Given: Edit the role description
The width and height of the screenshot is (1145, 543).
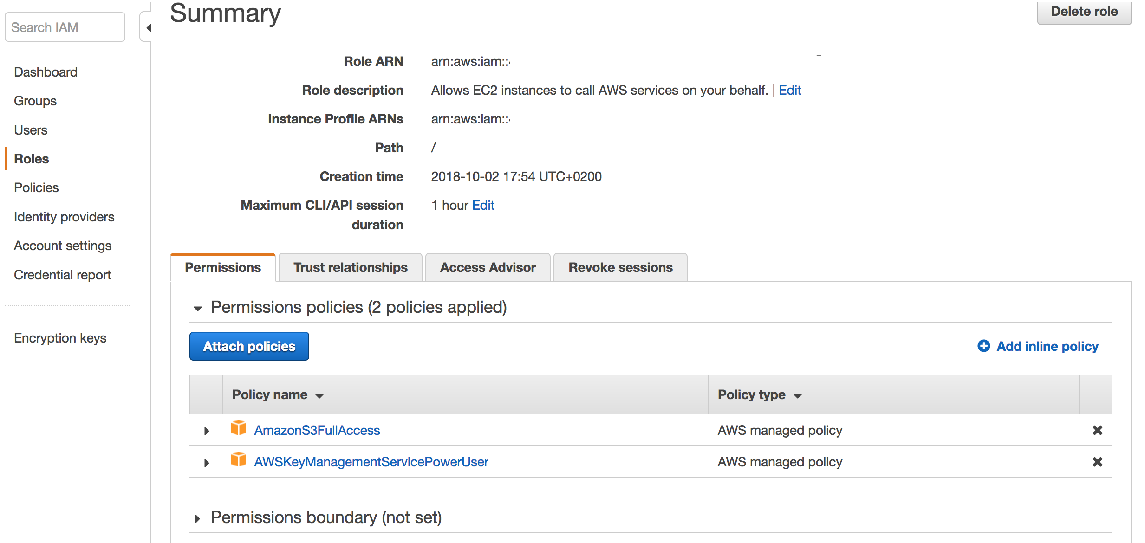Looking at the screenshot, I should pyautogui.click(x=790, y=90).
